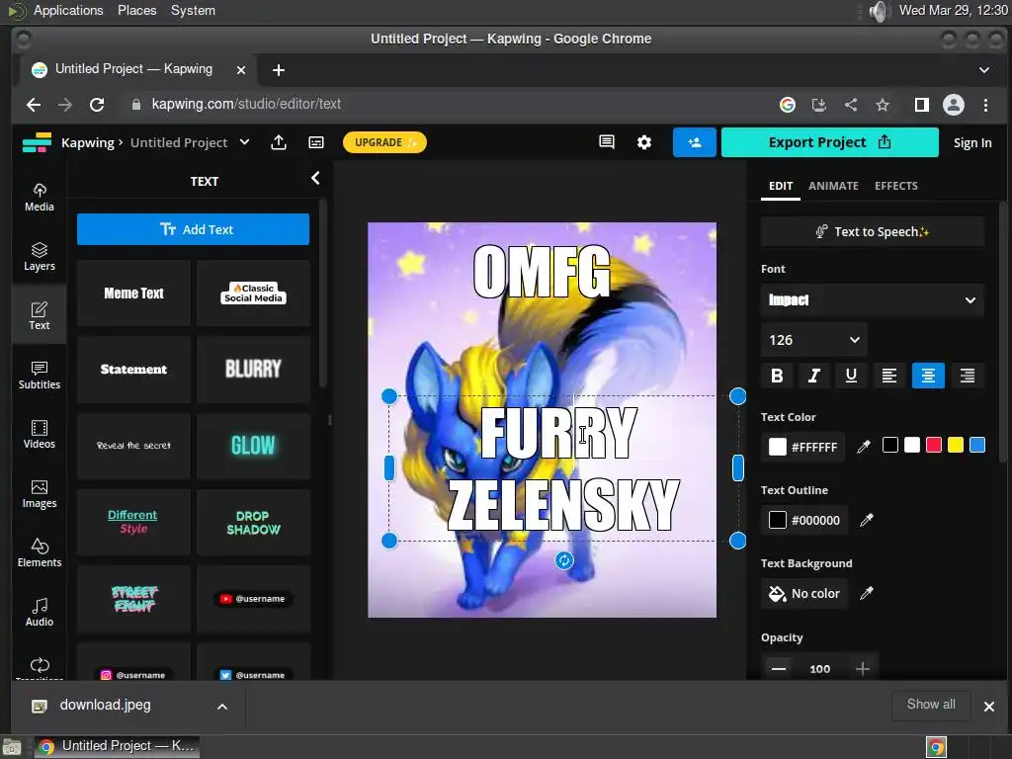Choose the red text color swatch
This screenshot has height=759, width=1012.
point(933,445)
